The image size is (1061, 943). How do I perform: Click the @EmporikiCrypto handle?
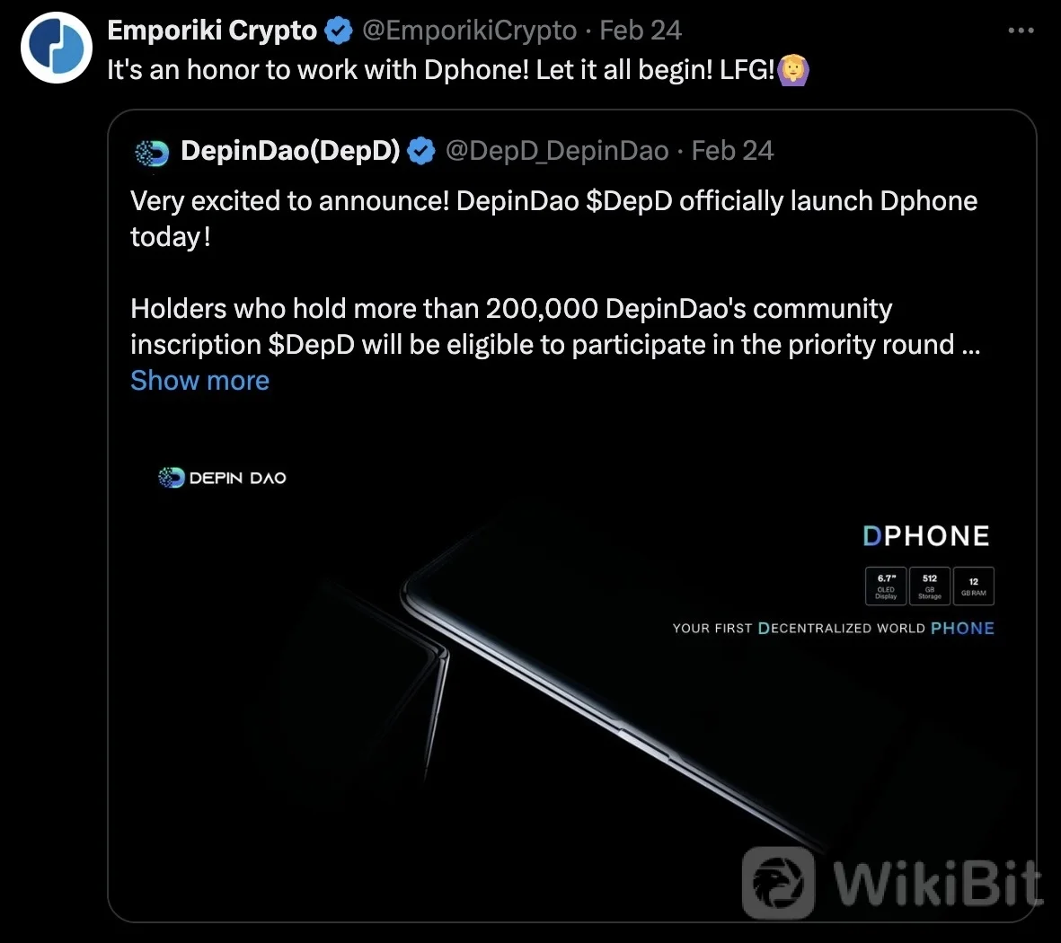pos(469,31)
